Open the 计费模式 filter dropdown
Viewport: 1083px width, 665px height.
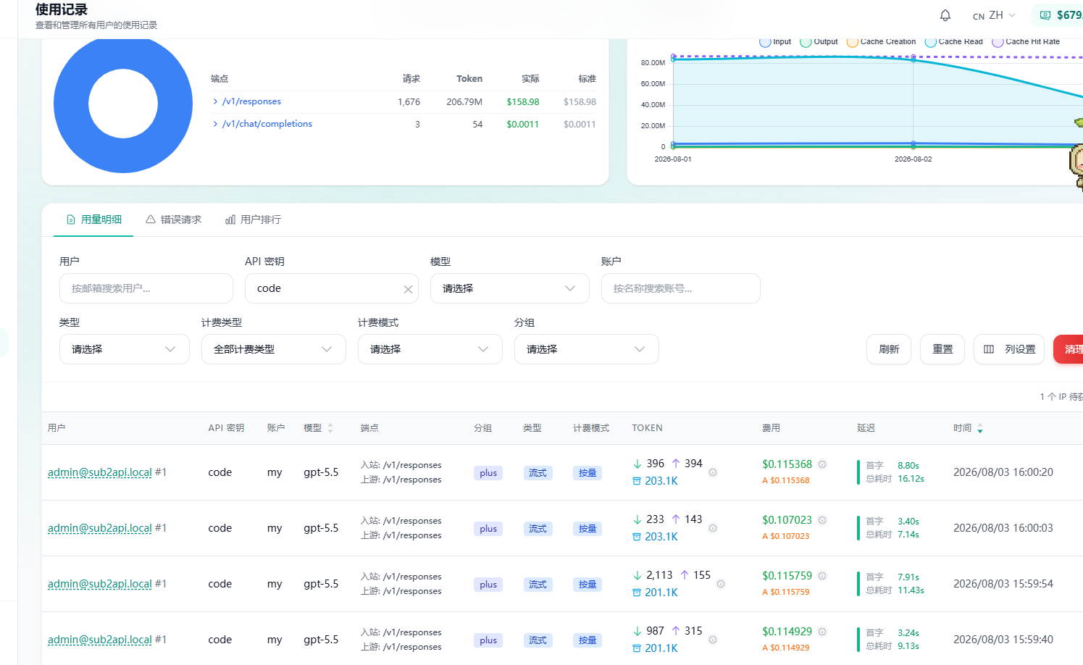(x=430, y=349)
